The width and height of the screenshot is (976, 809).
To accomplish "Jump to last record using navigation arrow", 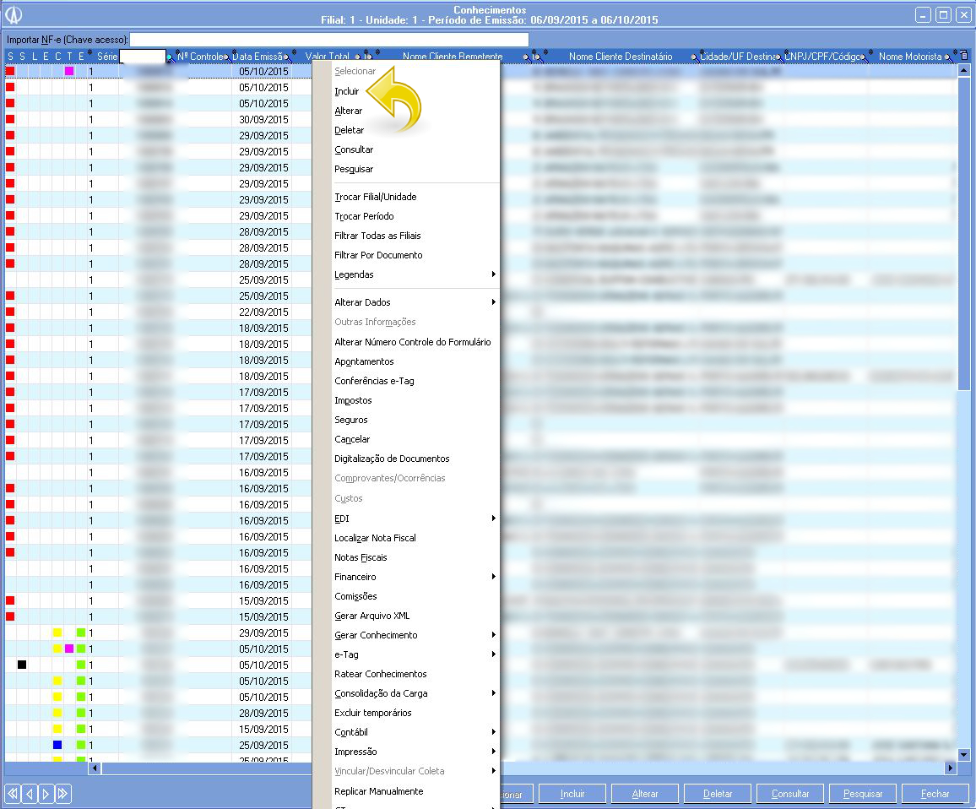I will click(x=62, y=793).
